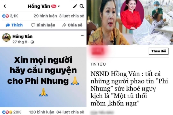Like the post with Thích button
The height and width of the screenshot is (115, 173).
point(14,25)
